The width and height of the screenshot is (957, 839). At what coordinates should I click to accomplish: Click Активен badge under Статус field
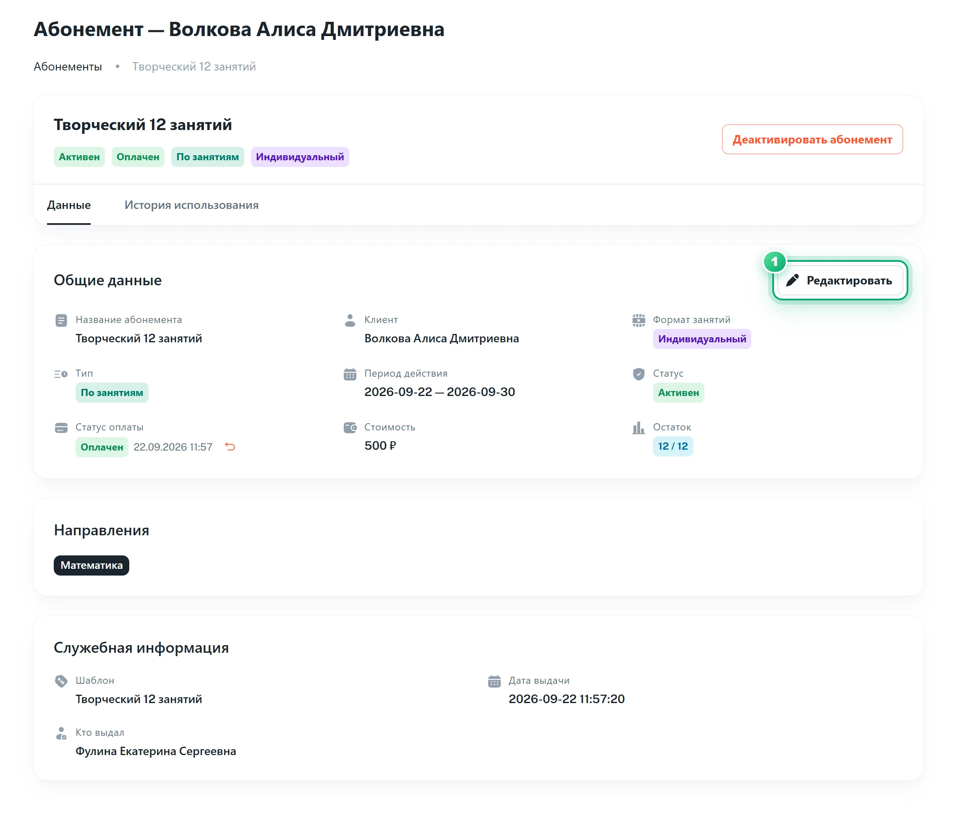click(678, 393)
